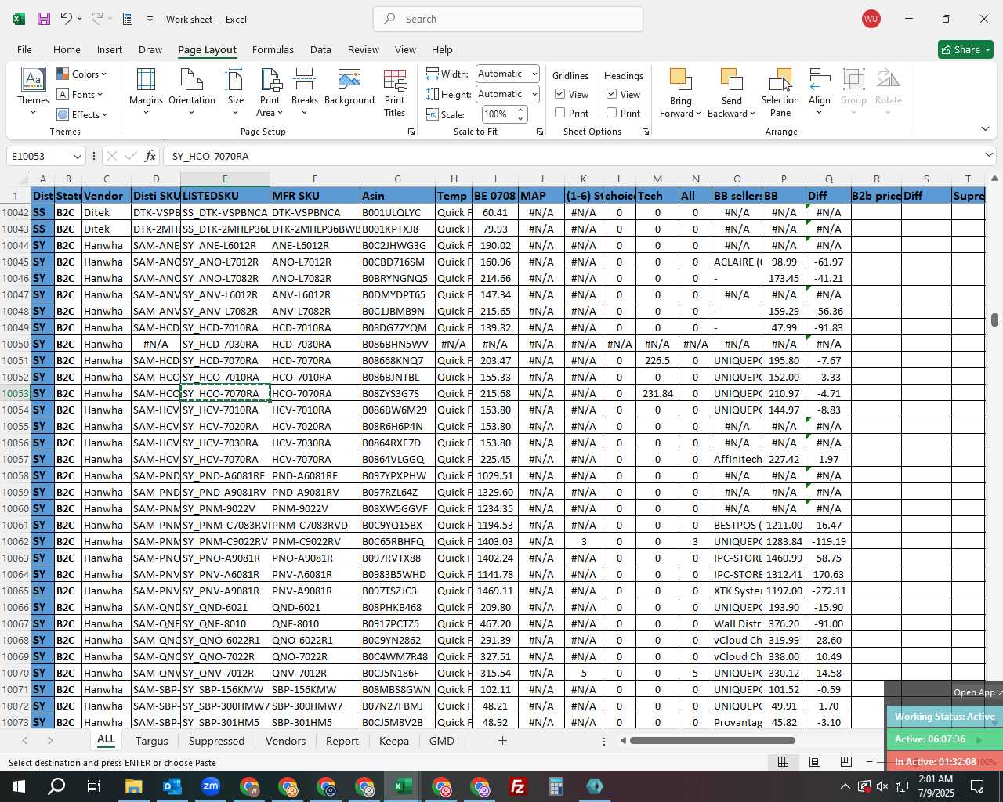
Task: Click Send Backward arrange icon
Action: coord(731,92)
